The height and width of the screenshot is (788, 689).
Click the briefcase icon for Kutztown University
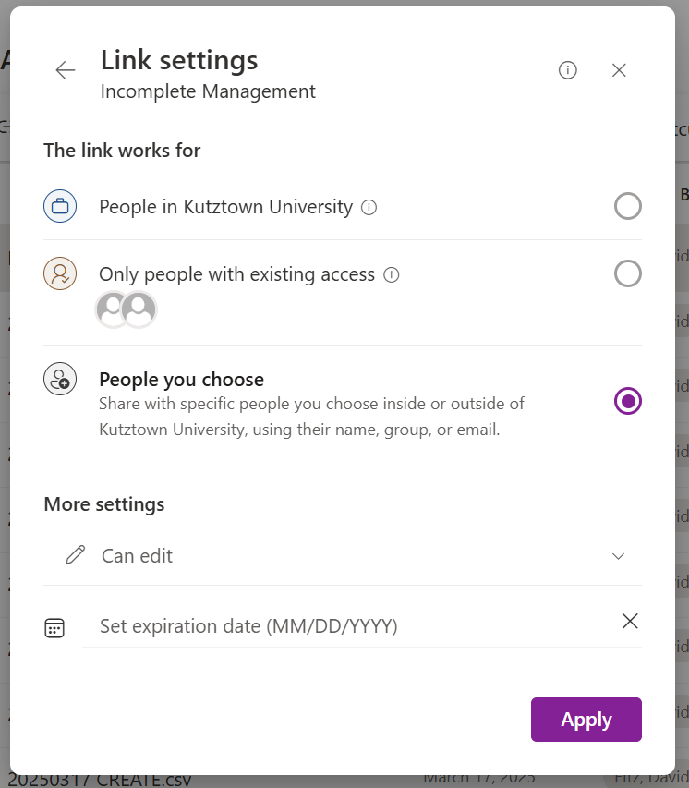pos(60,206)
